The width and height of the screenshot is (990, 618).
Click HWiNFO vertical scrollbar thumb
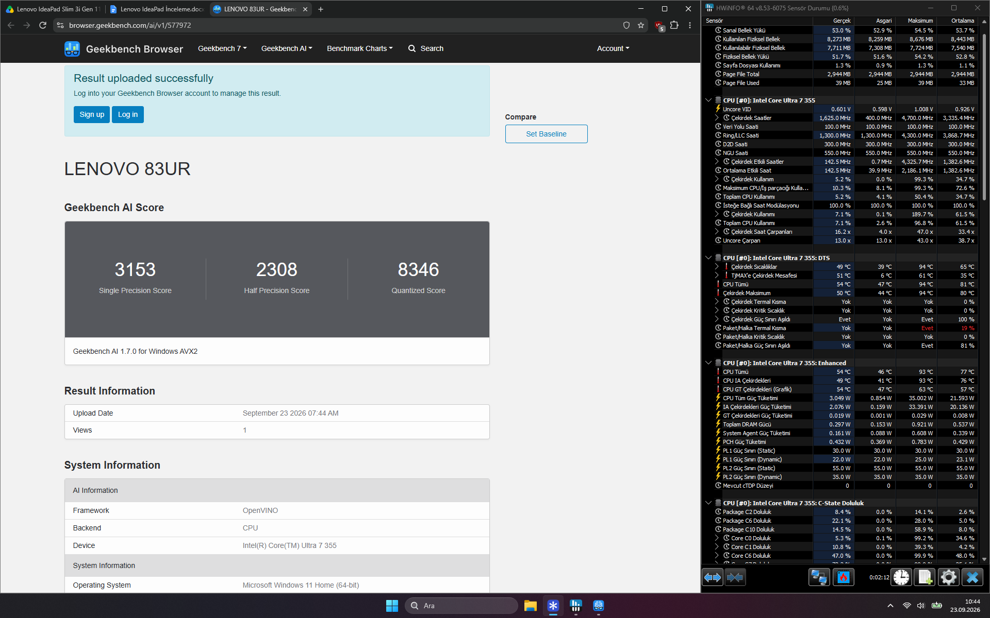[984, 117]
